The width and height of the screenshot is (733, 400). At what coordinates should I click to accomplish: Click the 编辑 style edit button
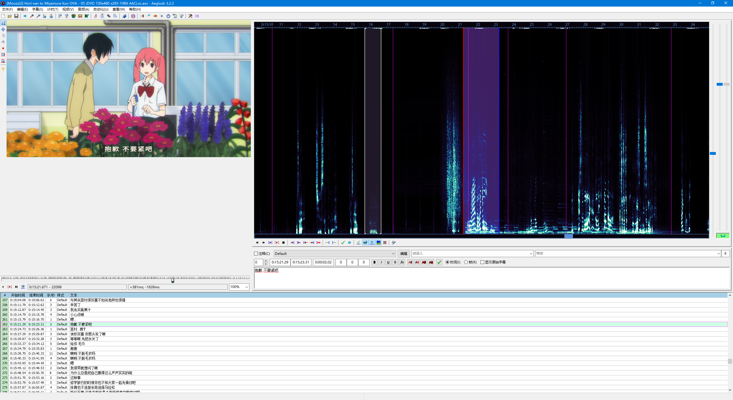click(403, 254)
